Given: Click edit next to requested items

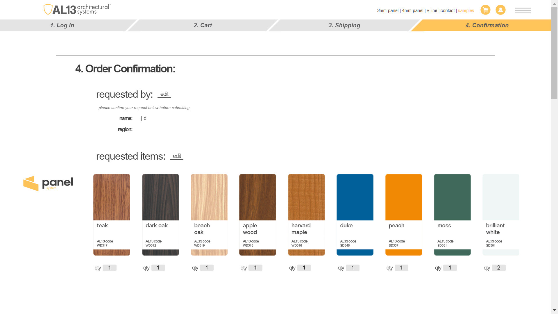Looking at the screenshot, I should coord(177,156).
